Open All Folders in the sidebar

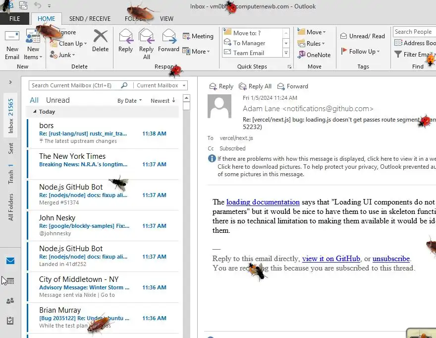pyautogui.click(x=10, y=207)
